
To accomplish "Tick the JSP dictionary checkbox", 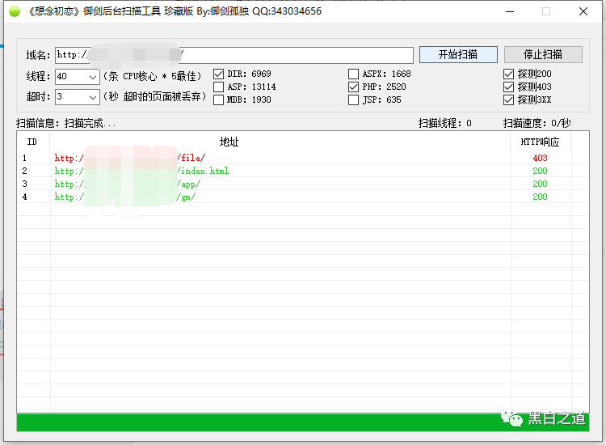I will coord(353,100).
